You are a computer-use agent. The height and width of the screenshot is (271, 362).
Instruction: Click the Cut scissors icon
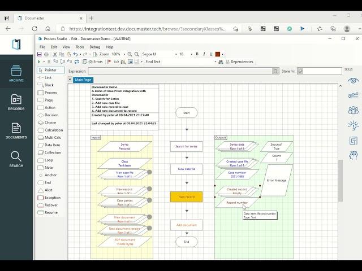tap(55, 54)
